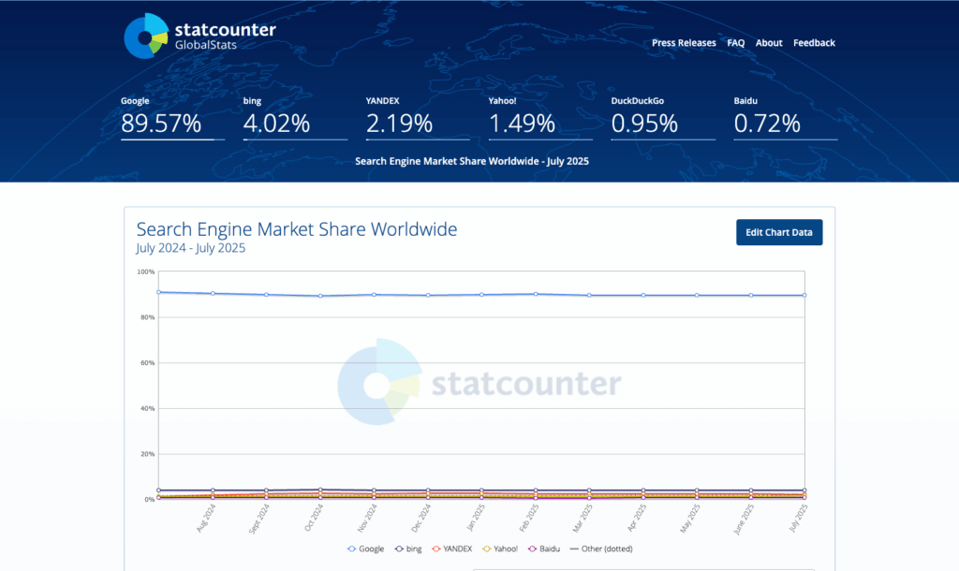This screenshot has height=571, width=959.
Task: Click Google's data point at Feb 2025
Action: click(x=536, y=294)
